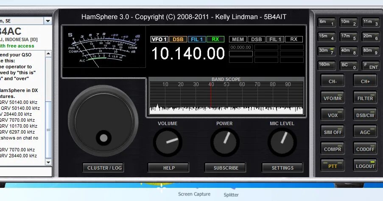Viewport: 383px width, 201px height.
Task: Click the "QRV 6297.00 kHz" chat line
Action: click(x=17, y=132)
